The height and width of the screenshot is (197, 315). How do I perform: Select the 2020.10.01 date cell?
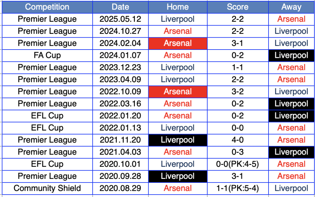pyautogui.click(x=120, y=164)
